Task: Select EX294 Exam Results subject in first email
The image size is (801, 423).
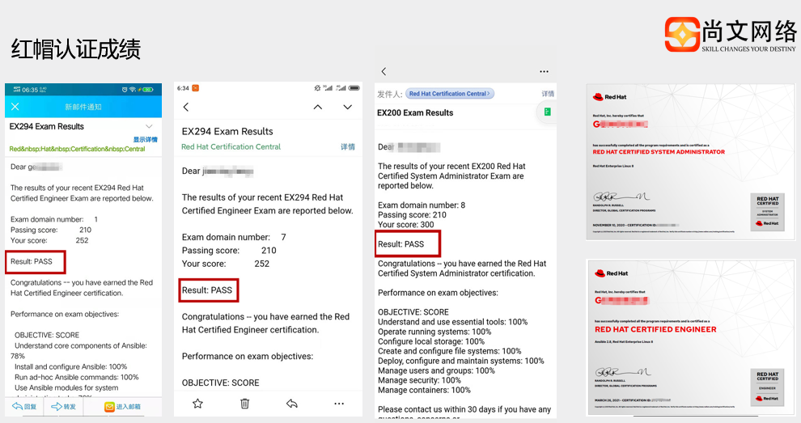Action: (x=46, y=126)
